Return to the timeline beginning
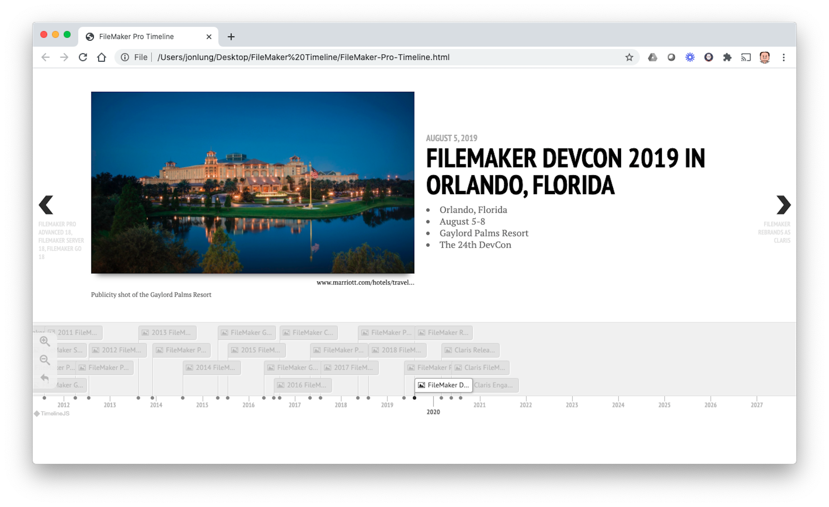The image size is (829, 507). click(44, 378)
